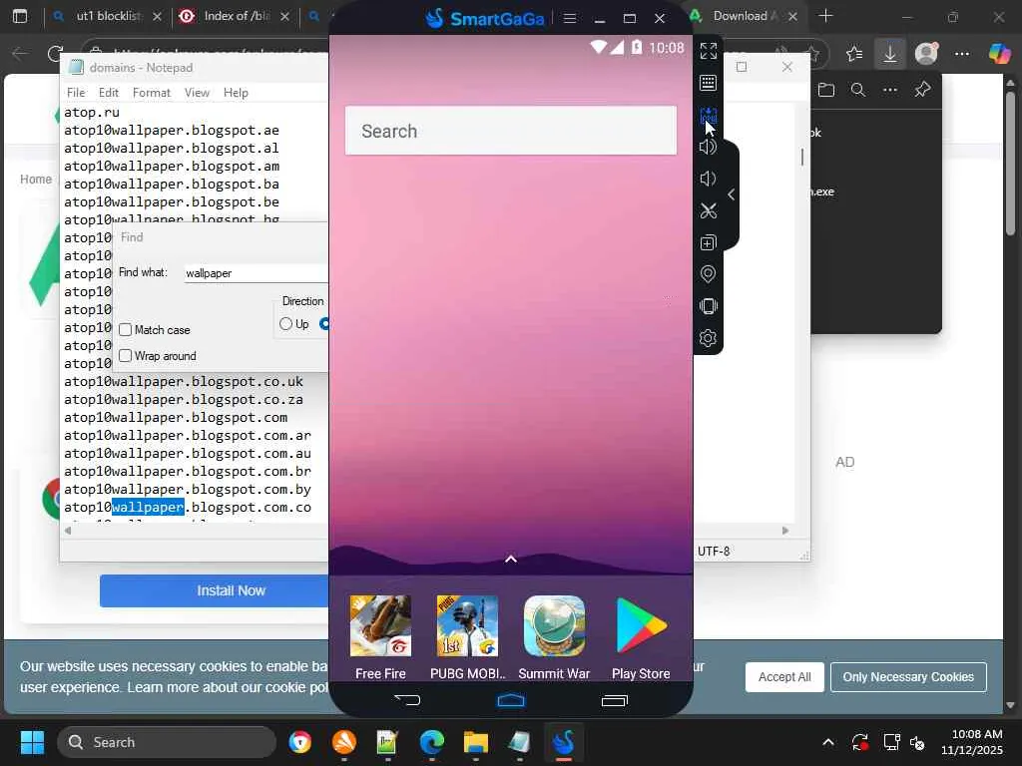Open SmartGaGa location pin tool

coord(708,274)
